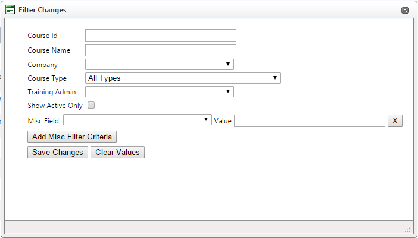Expand the Misc Field dropdown
This screenshot has width=418, height=238.
(138, 120)
